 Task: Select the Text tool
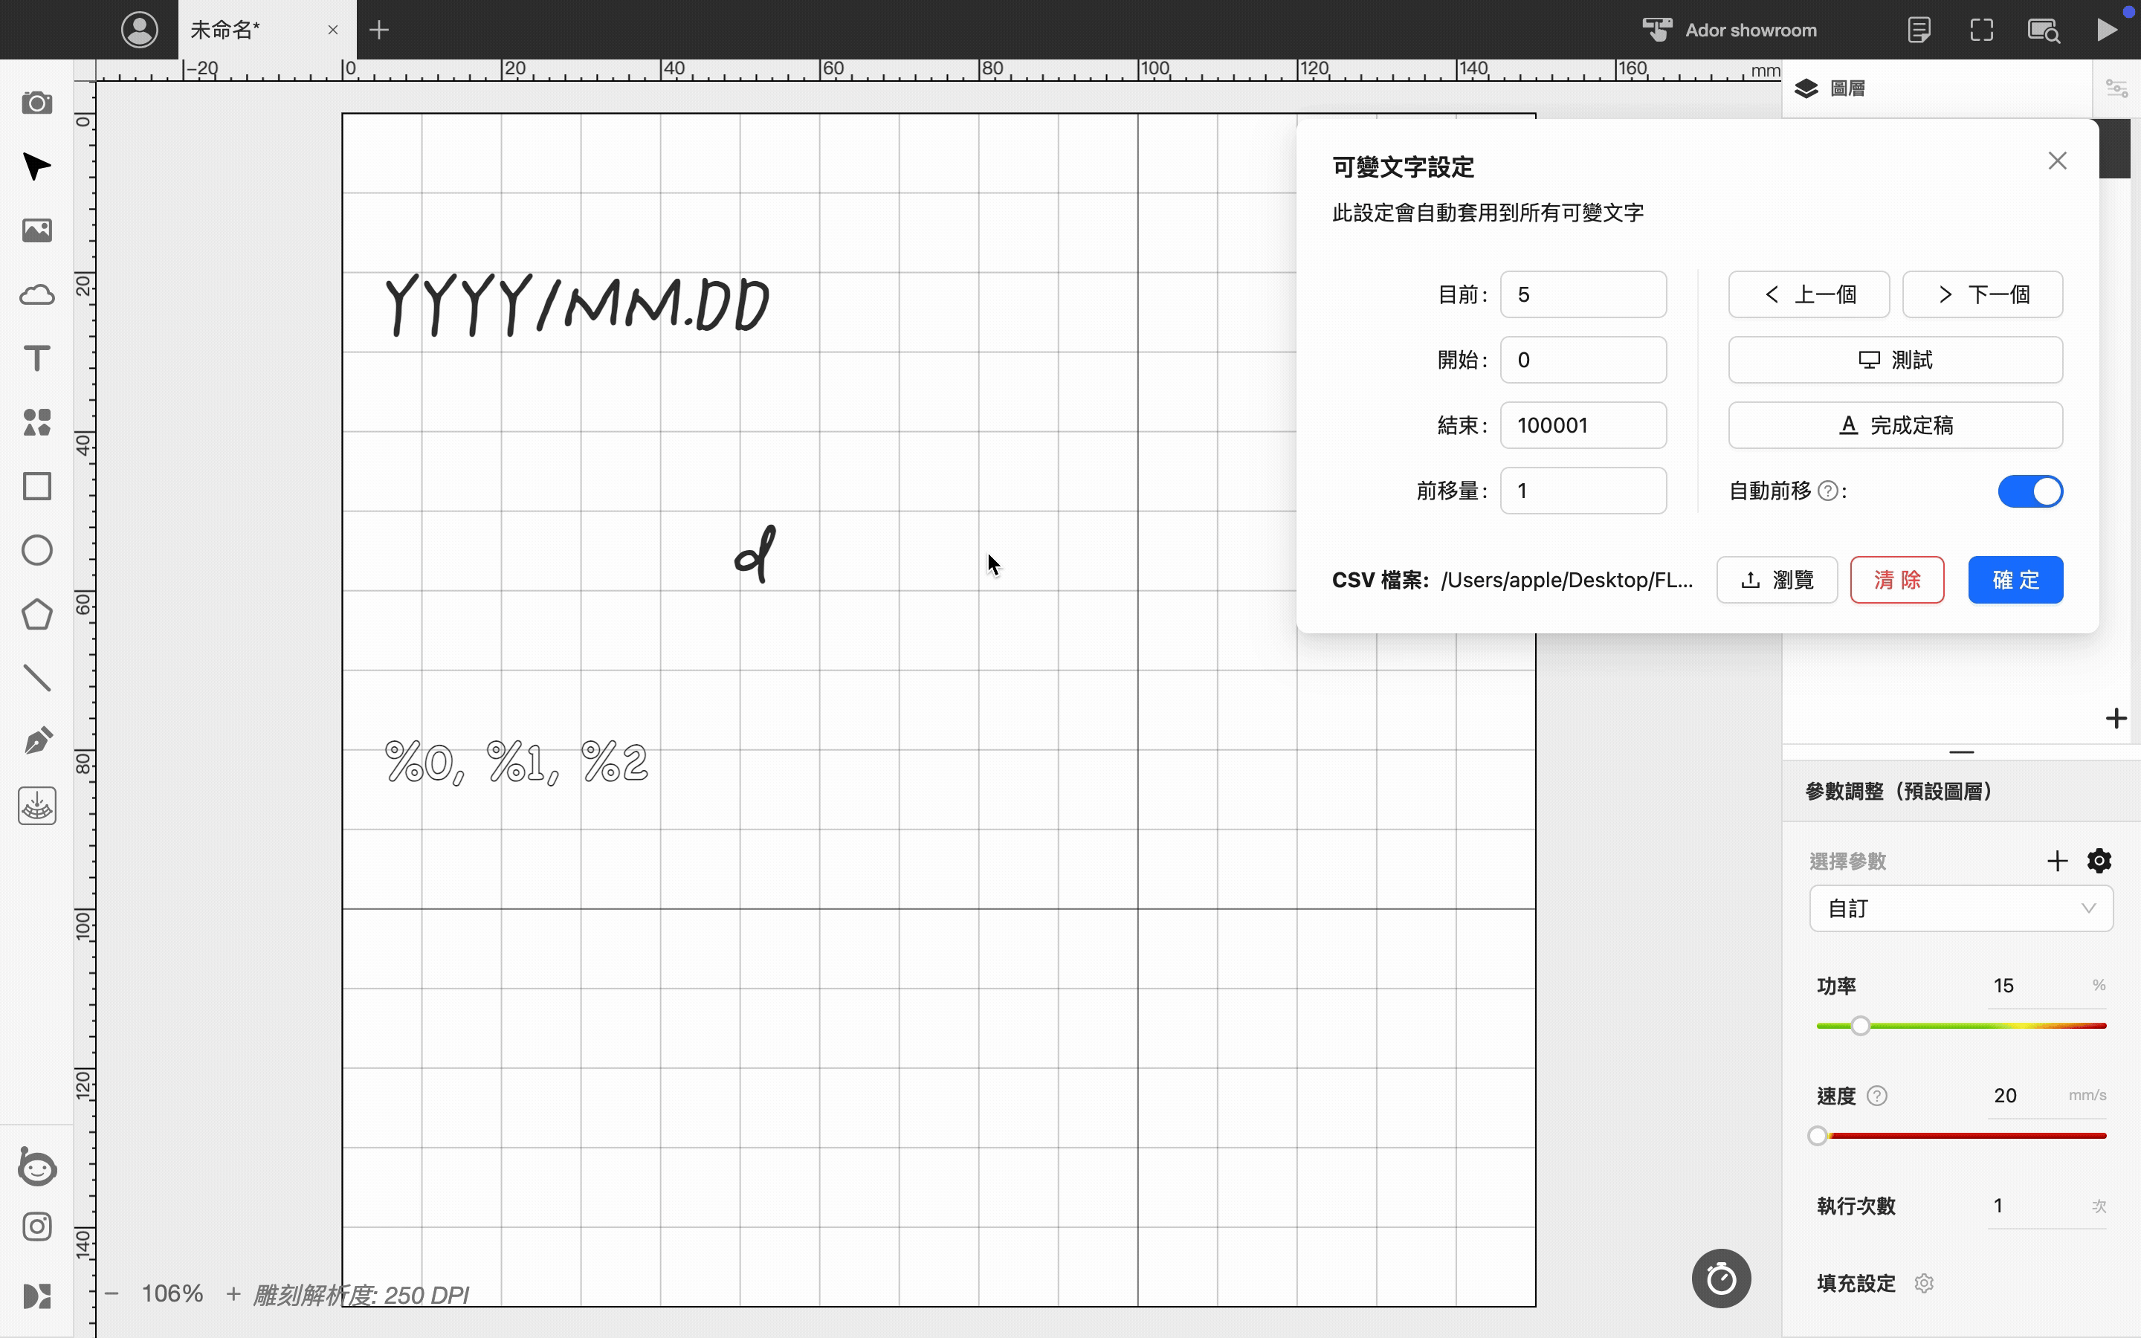point(36,358)
